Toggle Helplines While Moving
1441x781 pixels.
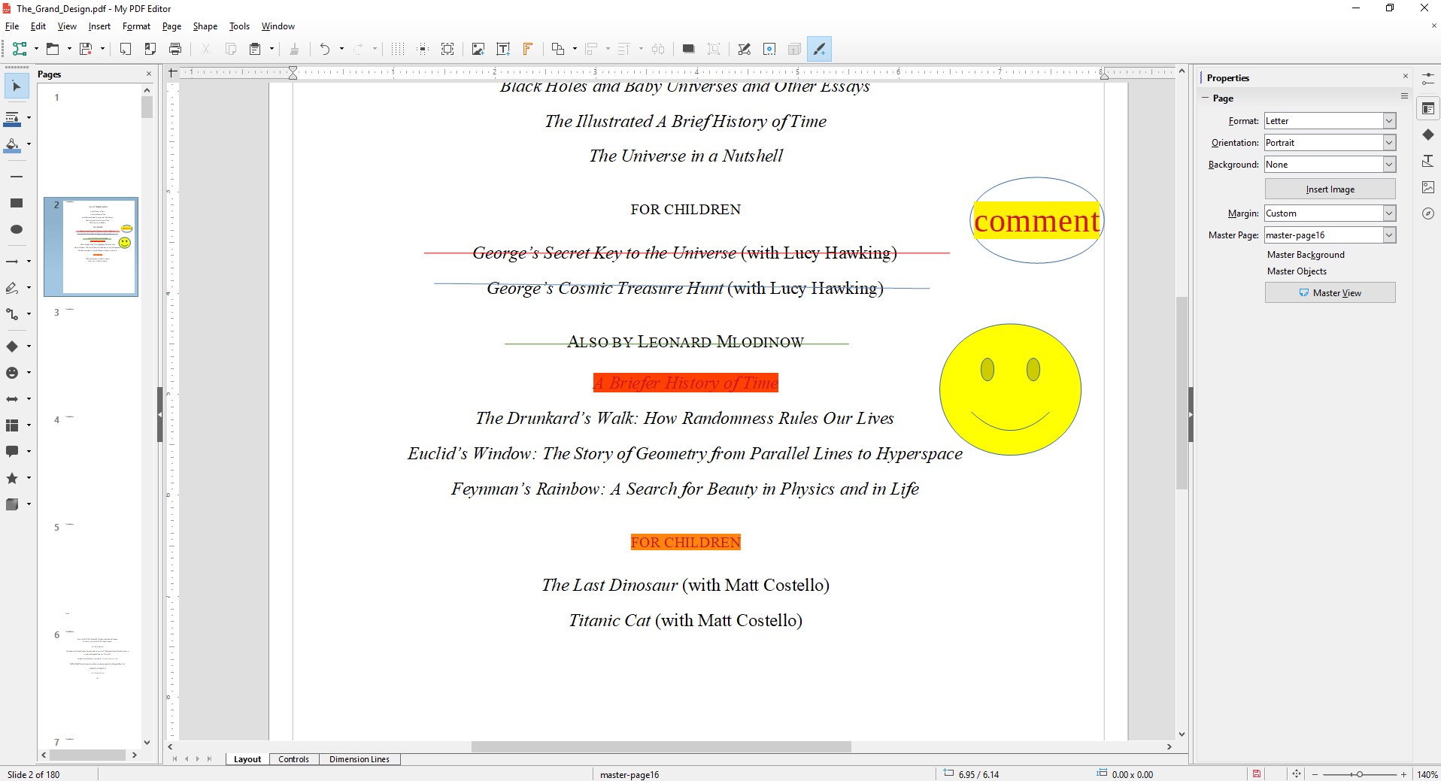click(x=423, y=49)
